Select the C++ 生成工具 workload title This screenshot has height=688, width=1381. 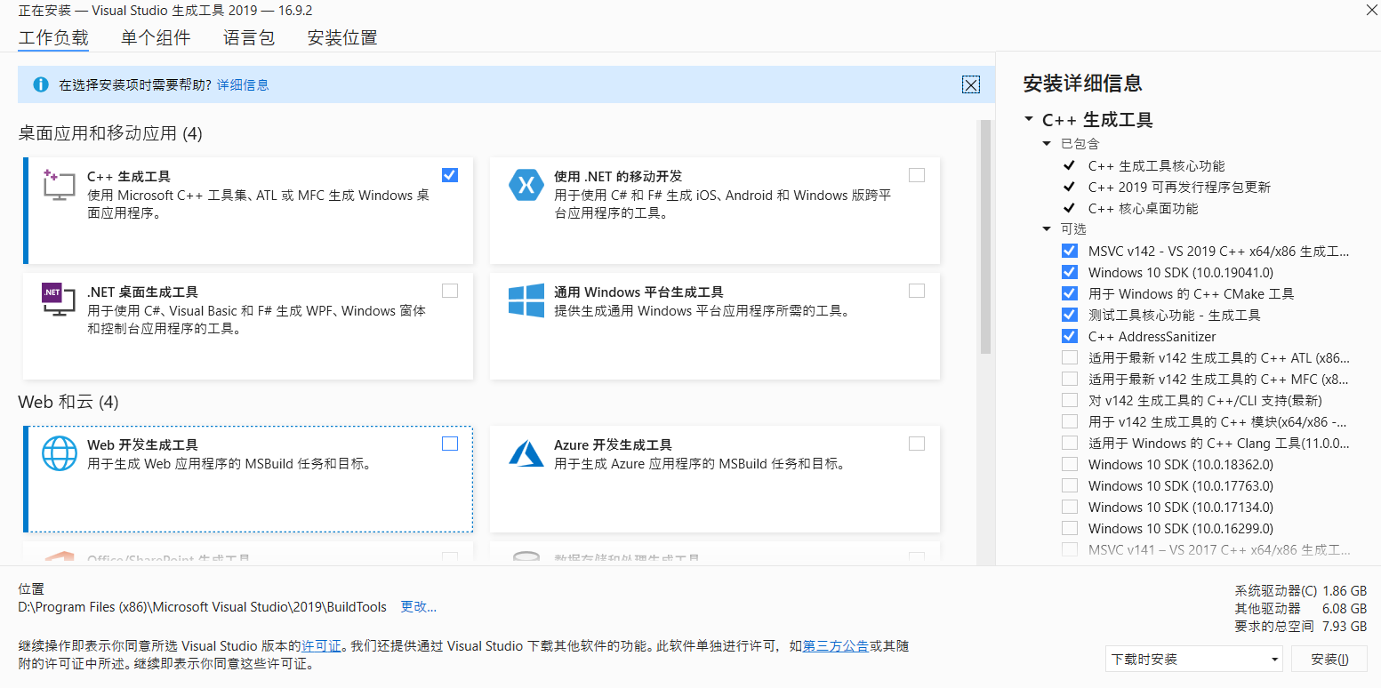coord(129,176)
